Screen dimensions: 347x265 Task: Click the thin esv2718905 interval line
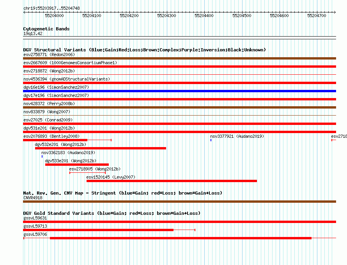pyautogui.click(x=88, y=173)
